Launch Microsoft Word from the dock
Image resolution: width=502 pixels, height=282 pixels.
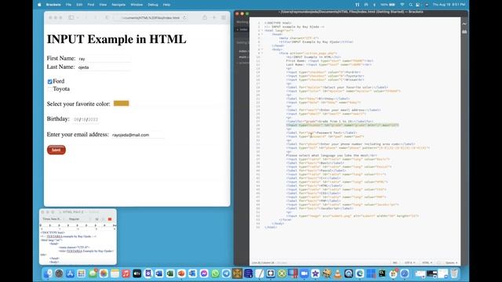[159, 273]
